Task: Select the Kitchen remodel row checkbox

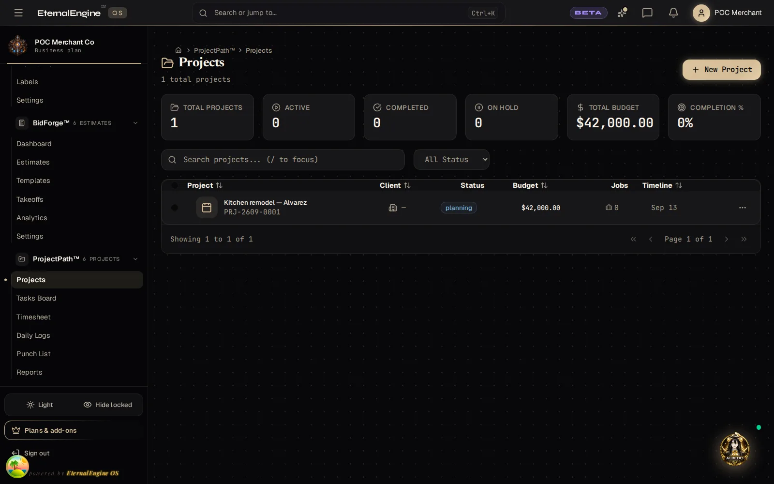Action: click(x=175, y=208)
